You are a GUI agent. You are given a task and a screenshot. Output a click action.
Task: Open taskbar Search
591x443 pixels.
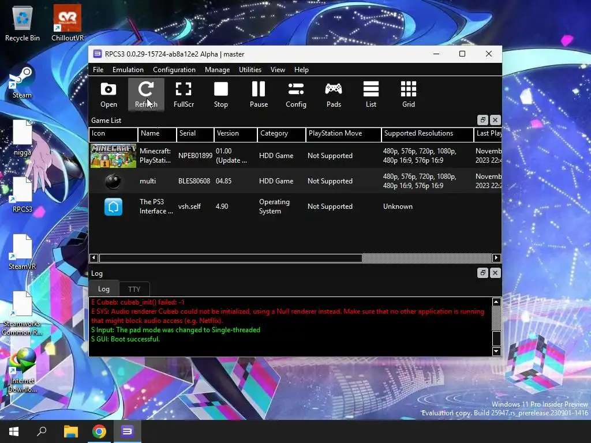pos(42,431)
